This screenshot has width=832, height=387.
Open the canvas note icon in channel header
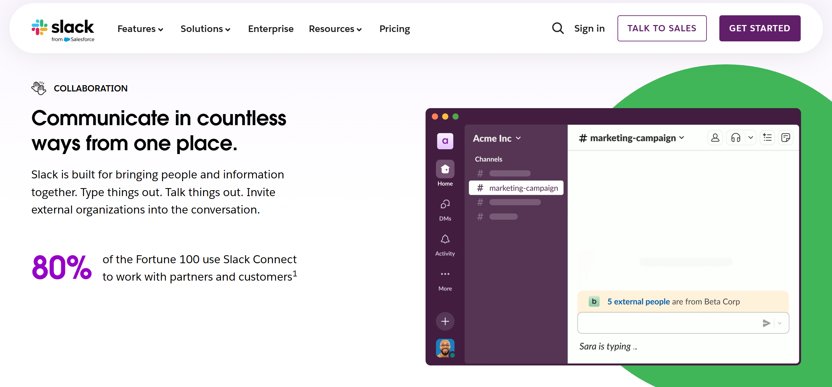click(786, 138)
